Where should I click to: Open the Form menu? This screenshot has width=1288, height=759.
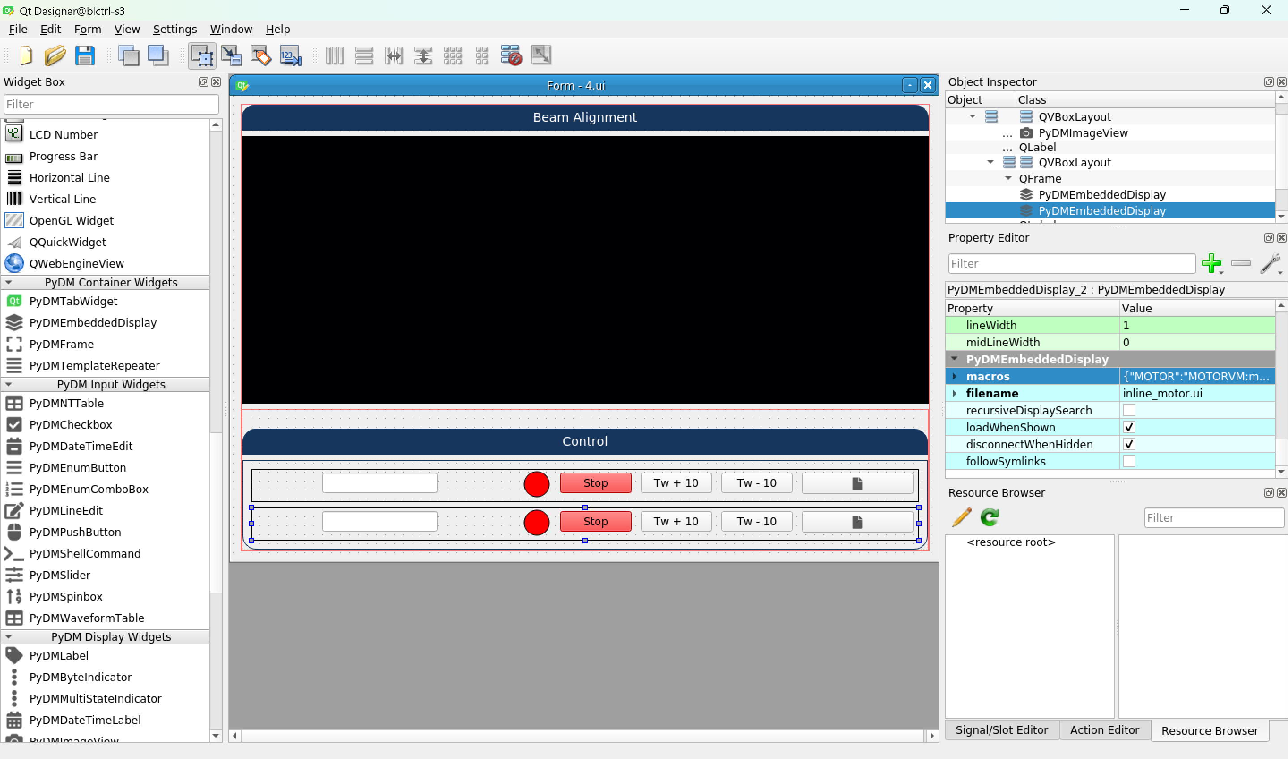coord(87,29)
